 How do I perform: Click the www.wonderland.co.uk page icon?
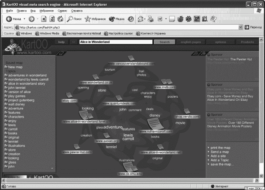pyautogui.click(x=96, y=77)
